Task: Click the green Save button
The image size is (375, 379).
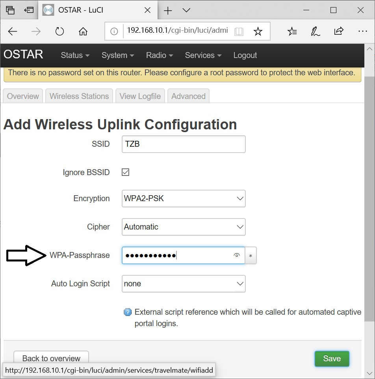Action: (332, 358)
